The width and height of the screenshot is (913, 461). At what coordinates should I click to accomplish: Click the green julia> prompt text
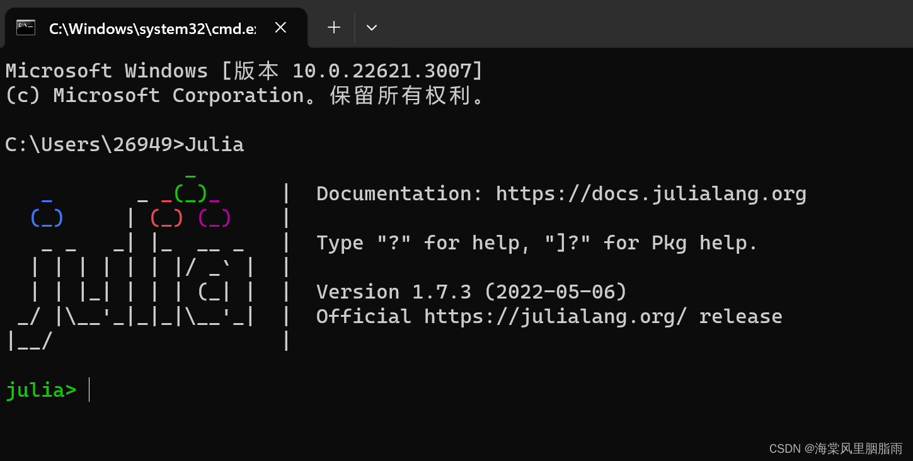[x=40, y=389]
